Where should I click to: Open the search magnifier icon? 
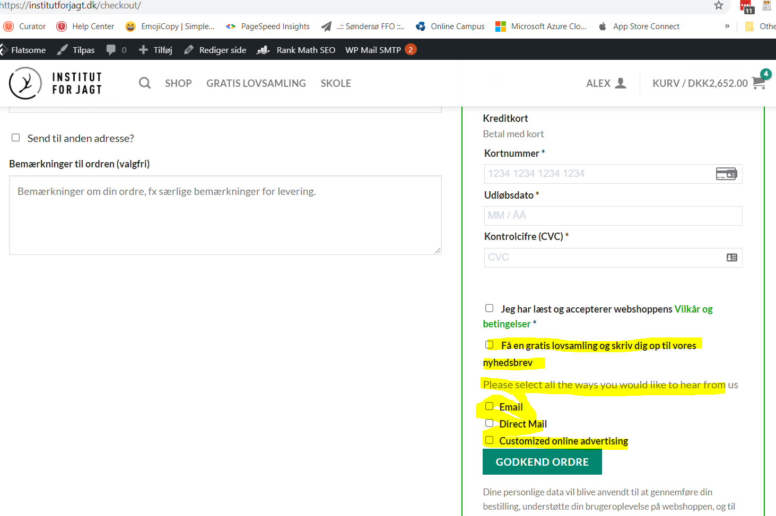point(144,83)
